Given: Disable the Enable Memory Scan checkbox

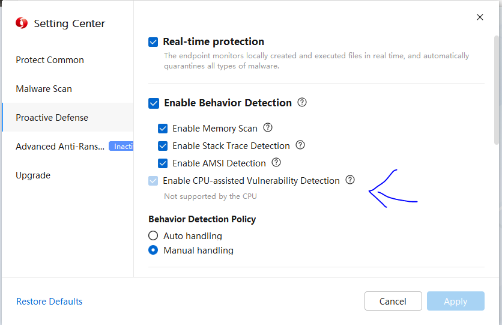Looking at the screenshot, I should point(163,129).
